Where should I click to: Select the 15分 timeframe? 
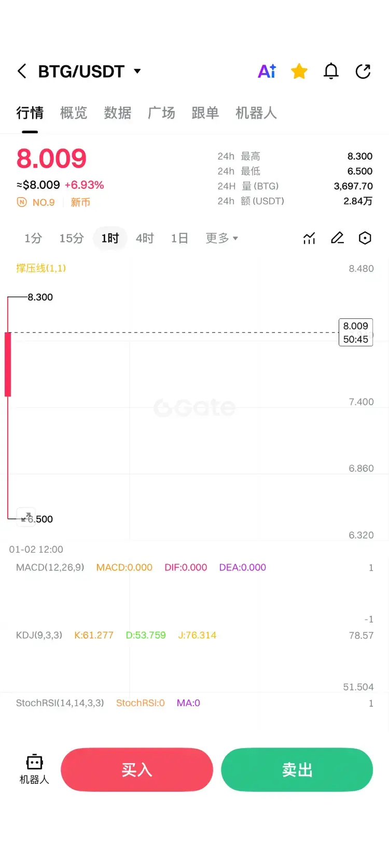[x=72, y=238]
